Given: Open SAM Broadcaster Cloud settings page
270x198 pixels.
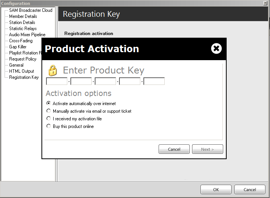Looking at the screenshot, I should pos(31,10).
